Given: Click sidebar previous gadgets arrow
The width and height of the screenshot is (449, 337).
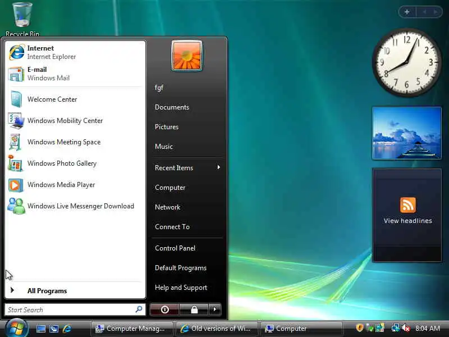Looking at the screenshot, I should [x=424, y=12].
